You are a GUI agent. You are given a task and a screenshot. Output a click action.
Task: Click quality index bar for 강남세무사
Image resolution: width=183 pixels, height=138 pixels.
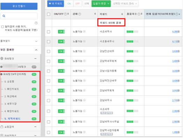pyautogui.click(x=132, y=100)
